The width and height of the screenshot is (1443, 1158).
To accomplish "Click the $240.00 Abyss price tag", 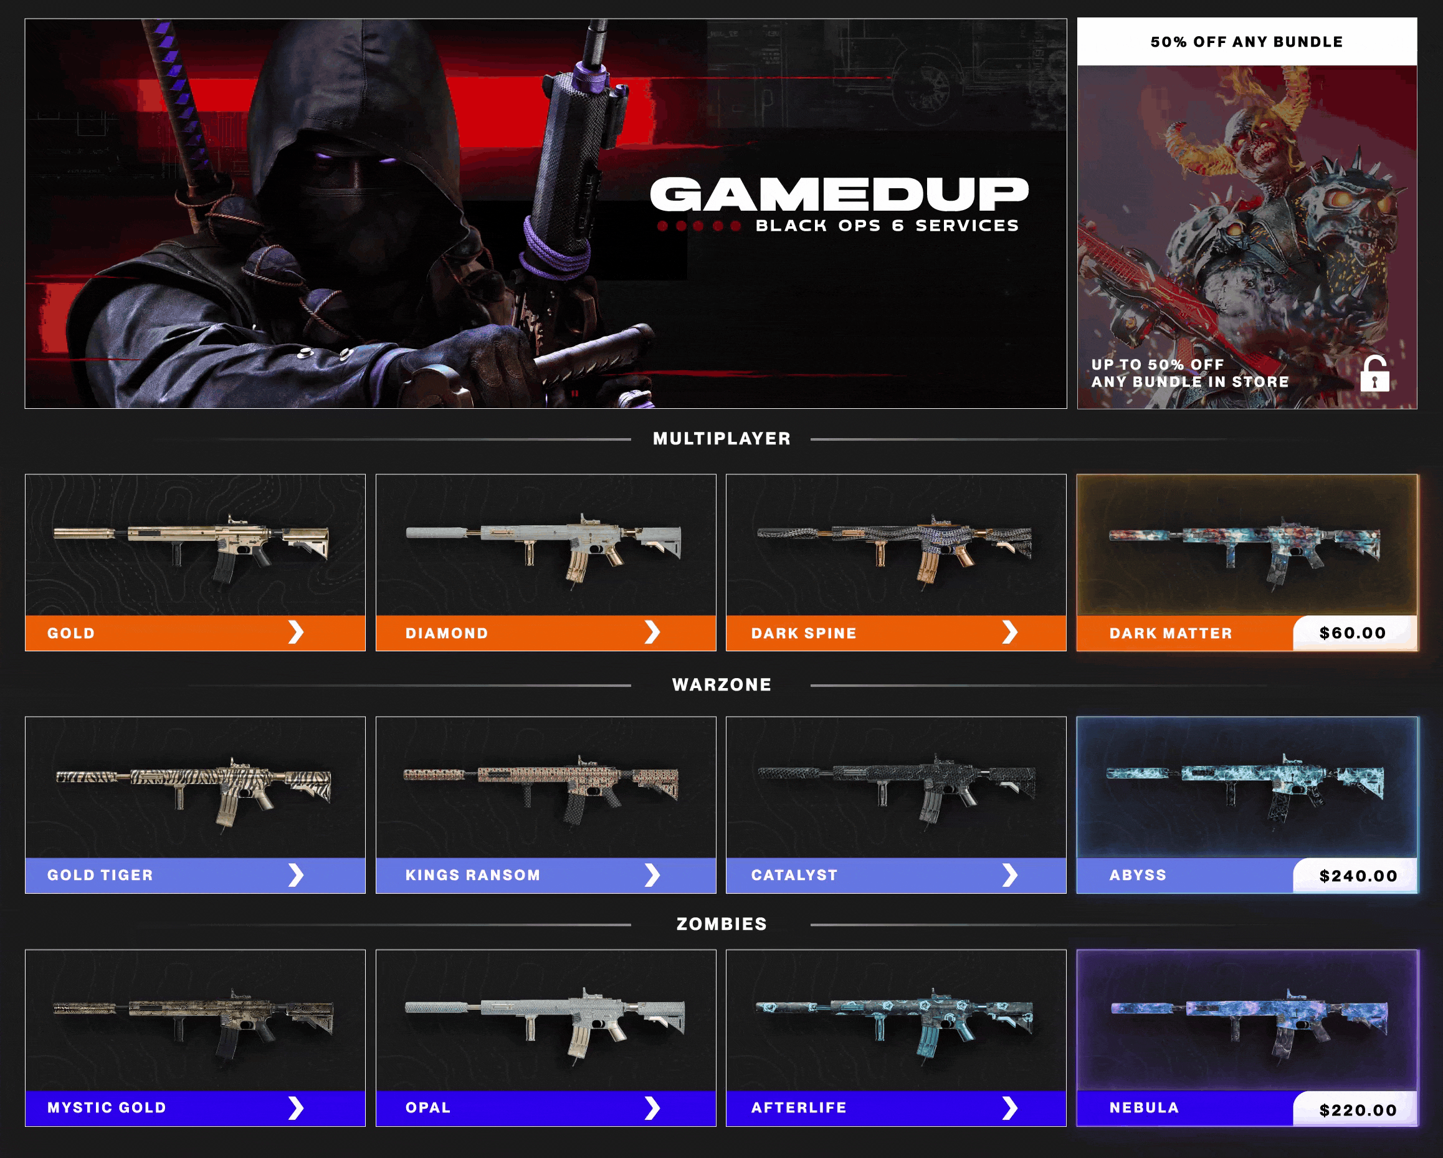I will (x=1355, y=876).
